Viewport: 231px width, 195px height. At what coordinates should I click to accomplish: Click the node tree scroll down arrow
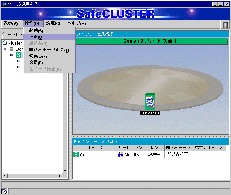click(65, 170)
